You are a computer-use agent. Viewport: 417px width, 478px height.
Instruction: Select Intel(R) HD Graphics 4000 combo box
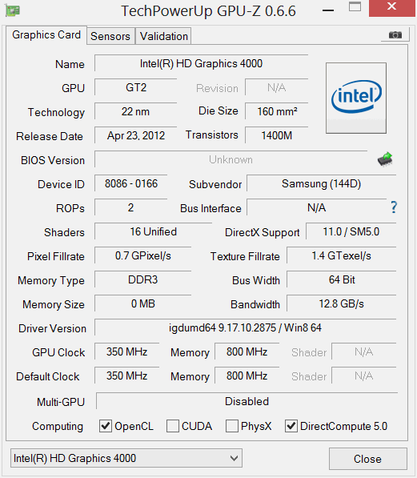coord(126,458)
